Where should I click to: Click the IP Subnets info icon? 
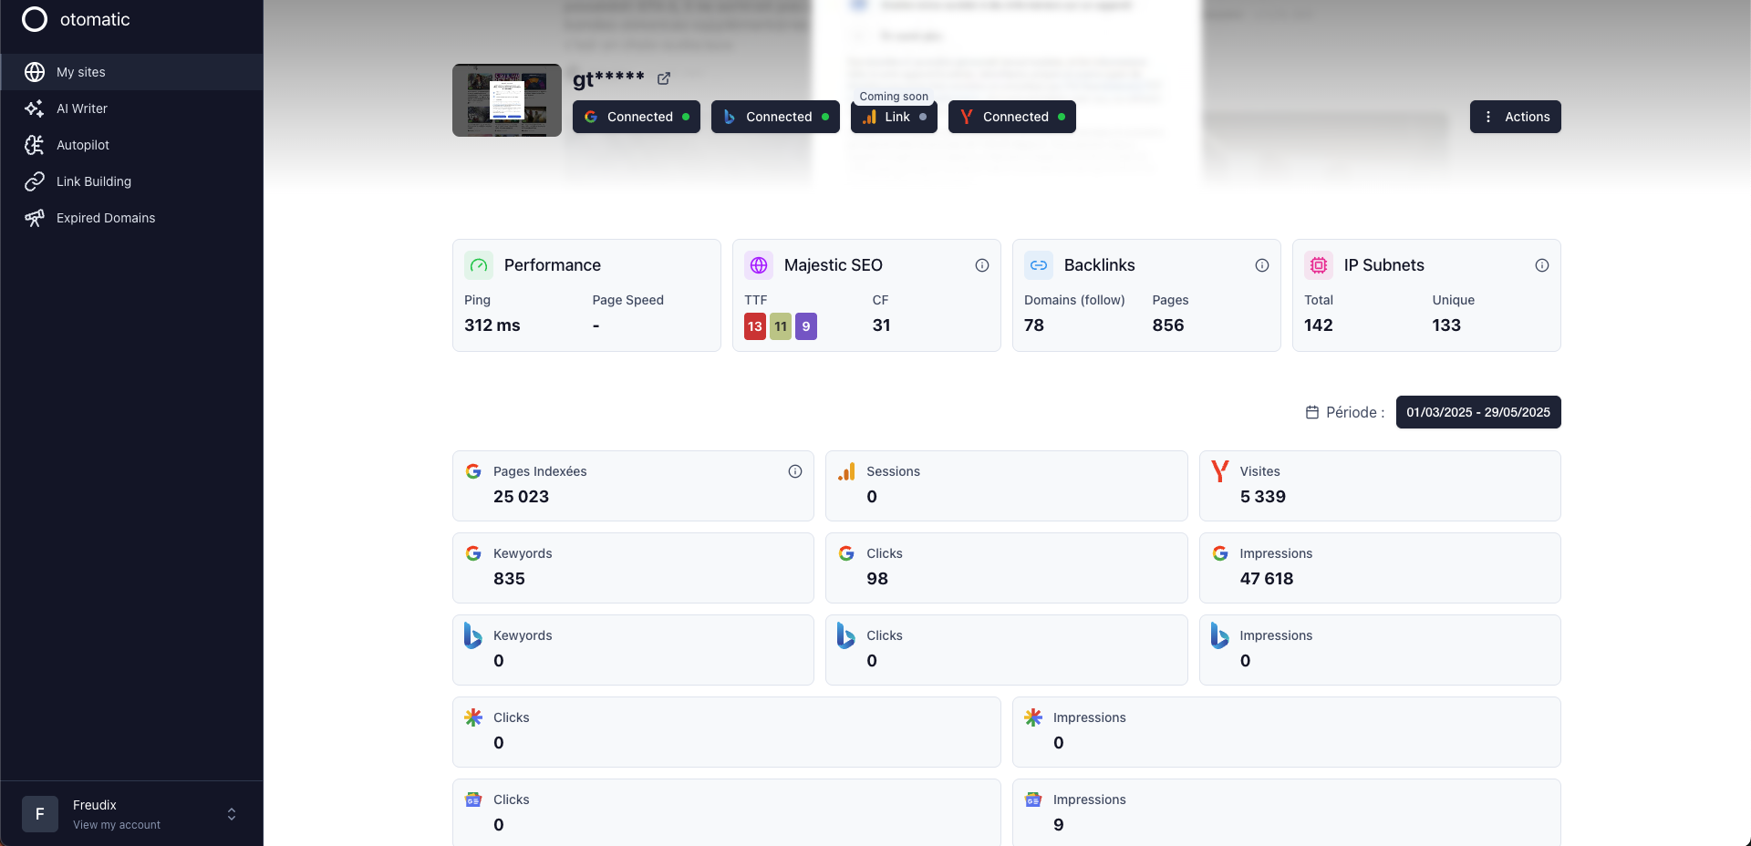point(1542,265)
